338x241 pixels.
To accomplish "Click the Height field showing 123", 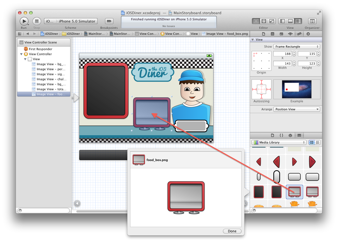I will [307, 64].
